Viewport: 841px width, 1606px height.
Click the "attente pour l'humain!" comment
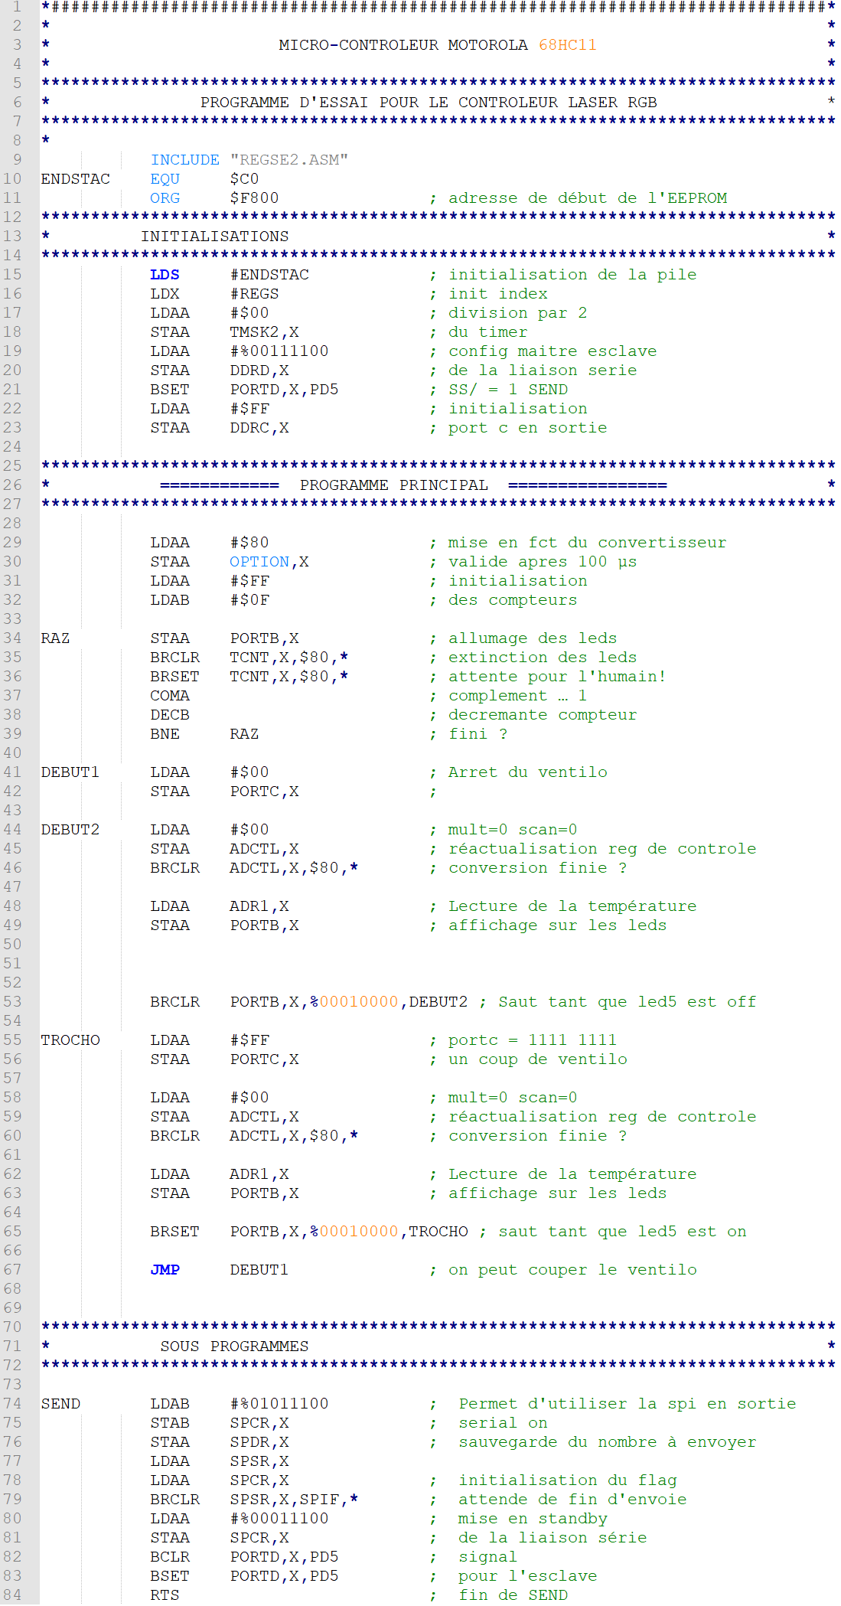coord(557,677)
